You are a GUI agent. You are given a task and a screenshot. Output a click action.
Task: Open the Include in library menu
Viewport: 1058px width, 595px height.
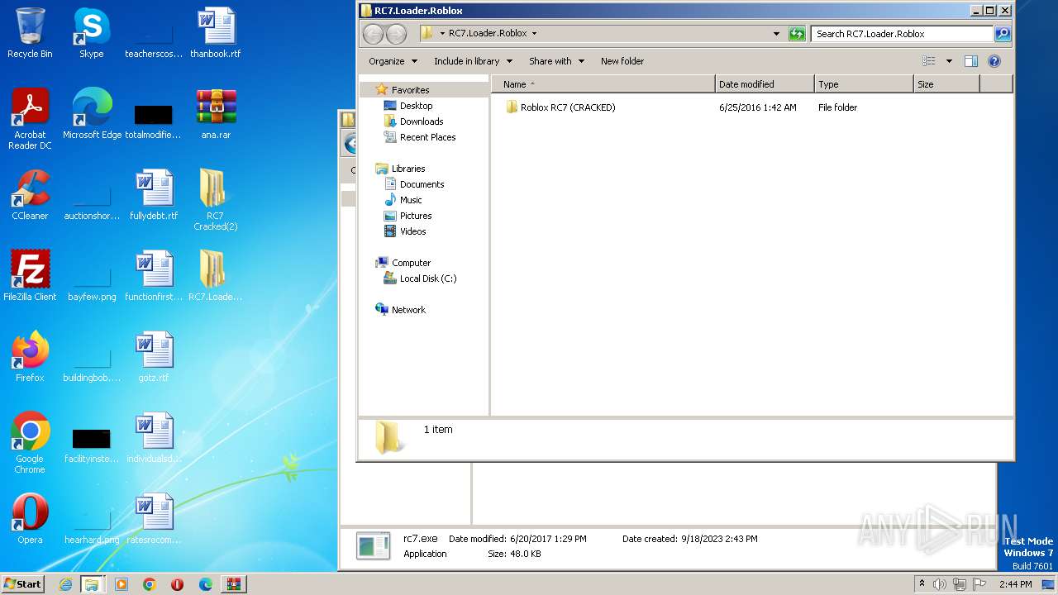[x=473, y=61]
